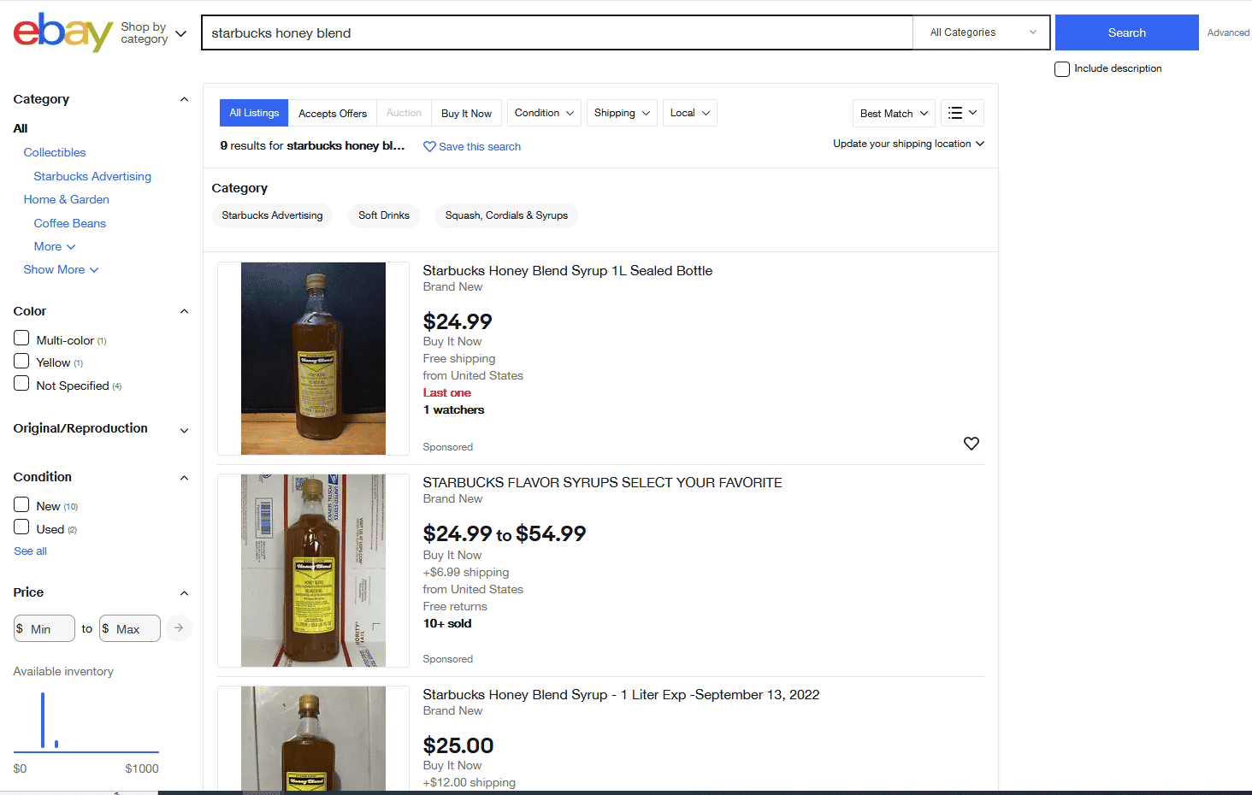The width and height of the screenshot is (1252, 795).
Task: Expand the Original/Reproduction filter section
Action: point(184,430)
